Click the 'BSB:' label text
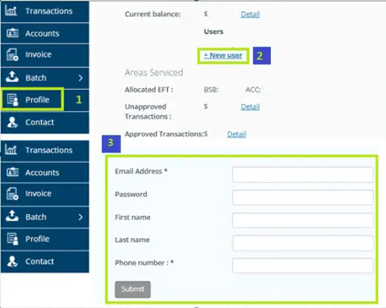The width and height of the screenshot is (386, 308). [211, 90]
